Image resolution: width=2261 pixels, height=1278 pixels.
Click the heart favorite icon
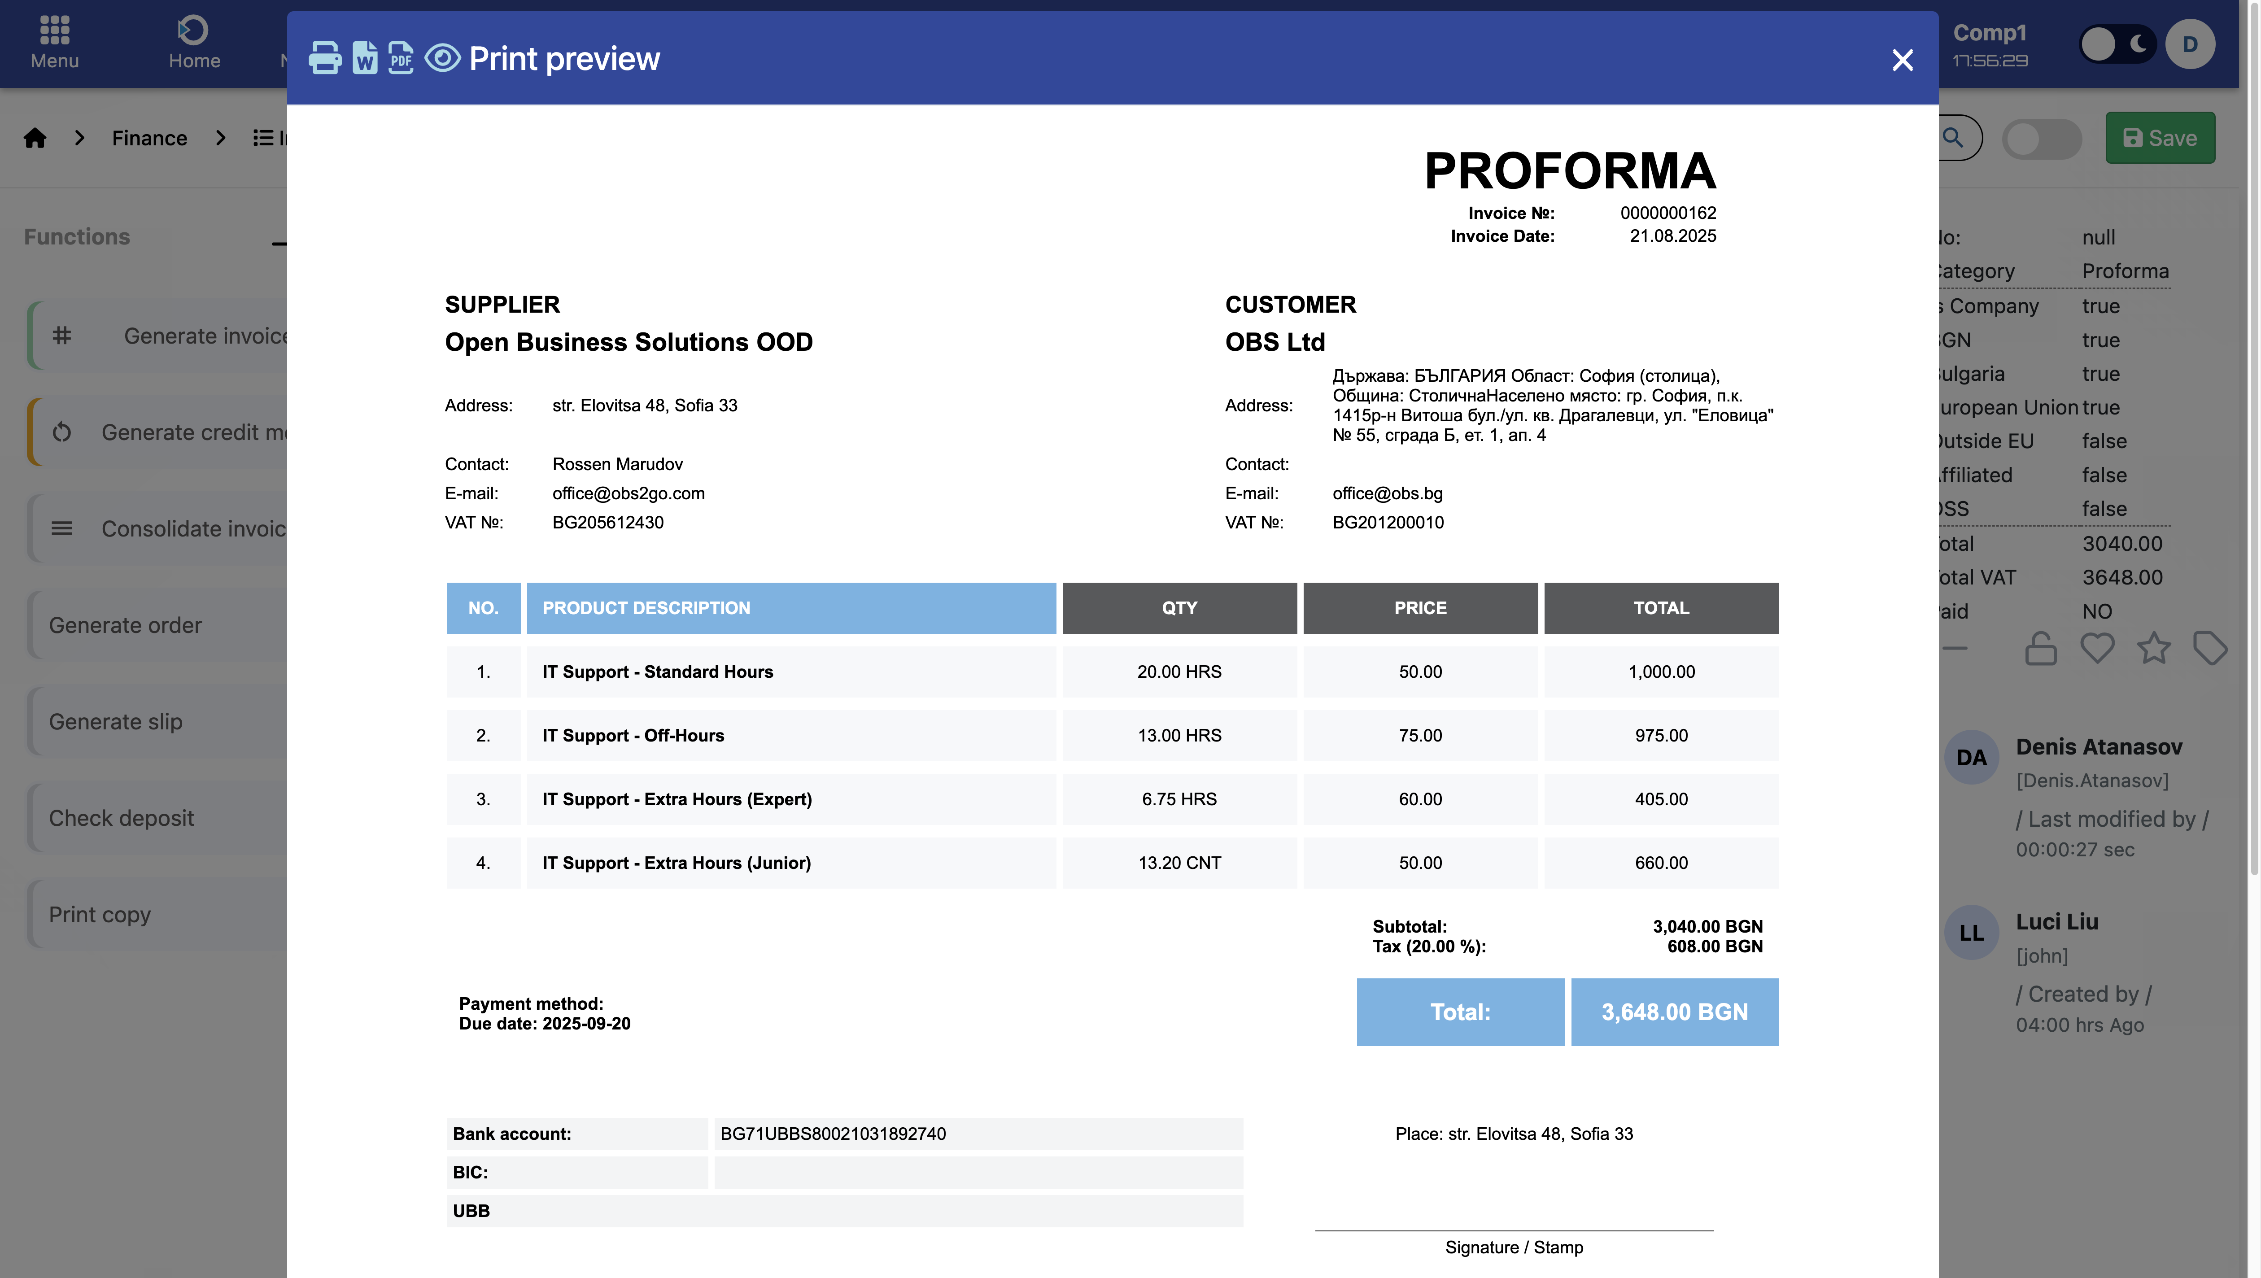pyautogui.click(x=2097, y=649)
